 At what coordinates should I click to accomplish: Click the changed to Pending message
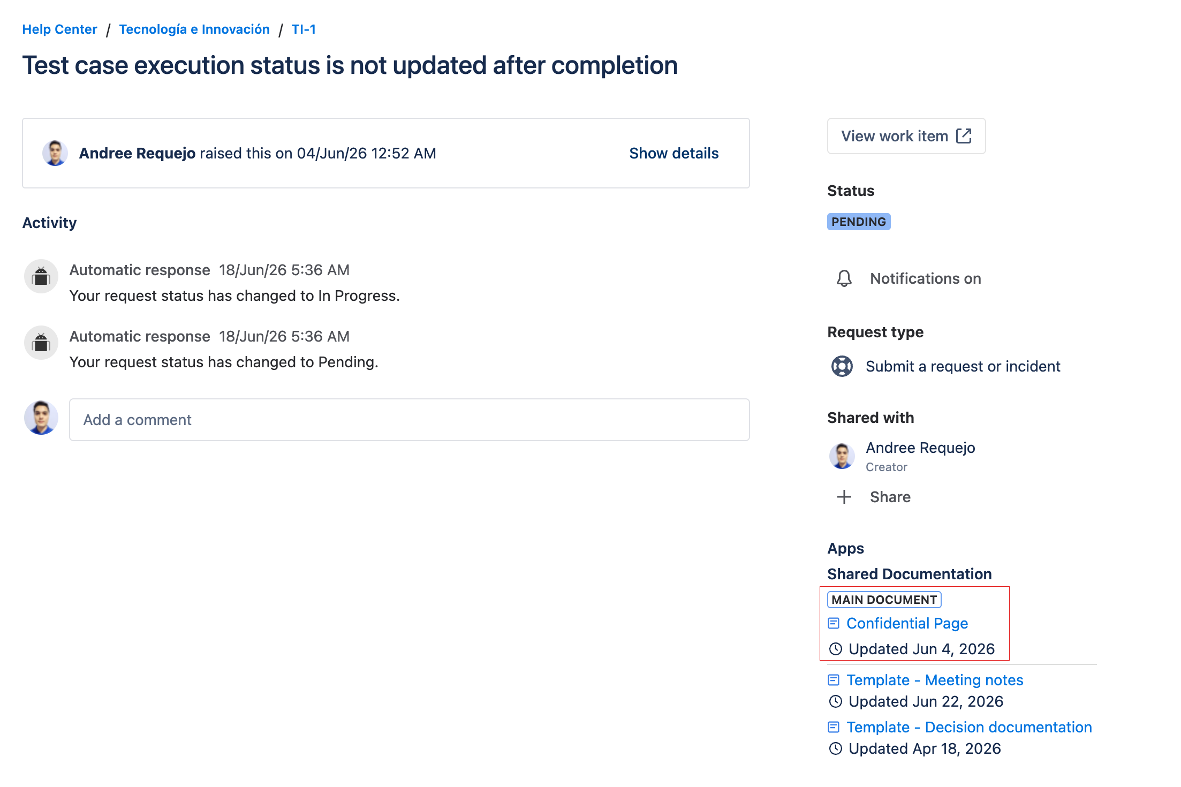tap(224, 362)
